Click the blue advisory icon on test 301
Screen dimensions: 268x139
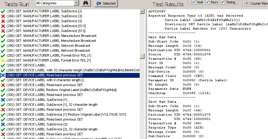(x=3, y=100)
